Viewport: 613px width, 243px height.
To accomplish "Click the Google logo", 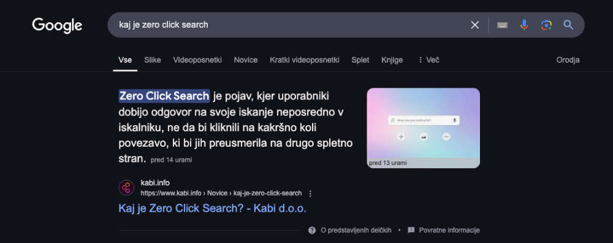I will pos(57,25).
